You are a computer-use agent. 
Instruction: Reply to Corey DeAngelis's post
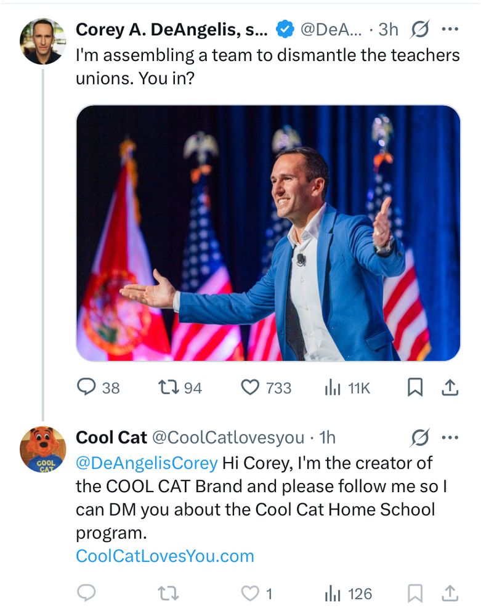coord(86,387)
